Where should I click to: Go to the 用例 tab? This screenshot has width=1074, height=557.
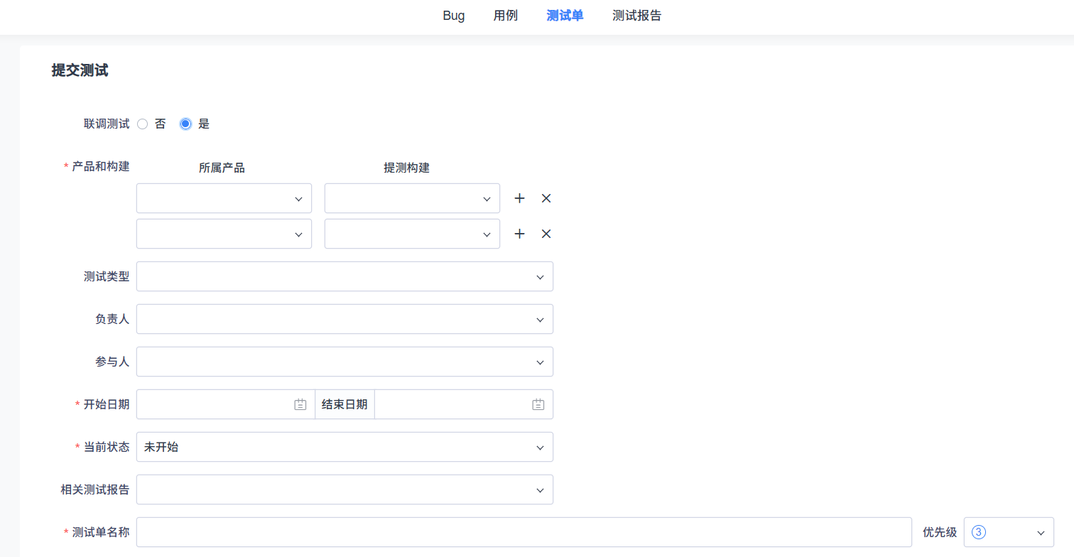pyautogui.click(x=506, y=16)
